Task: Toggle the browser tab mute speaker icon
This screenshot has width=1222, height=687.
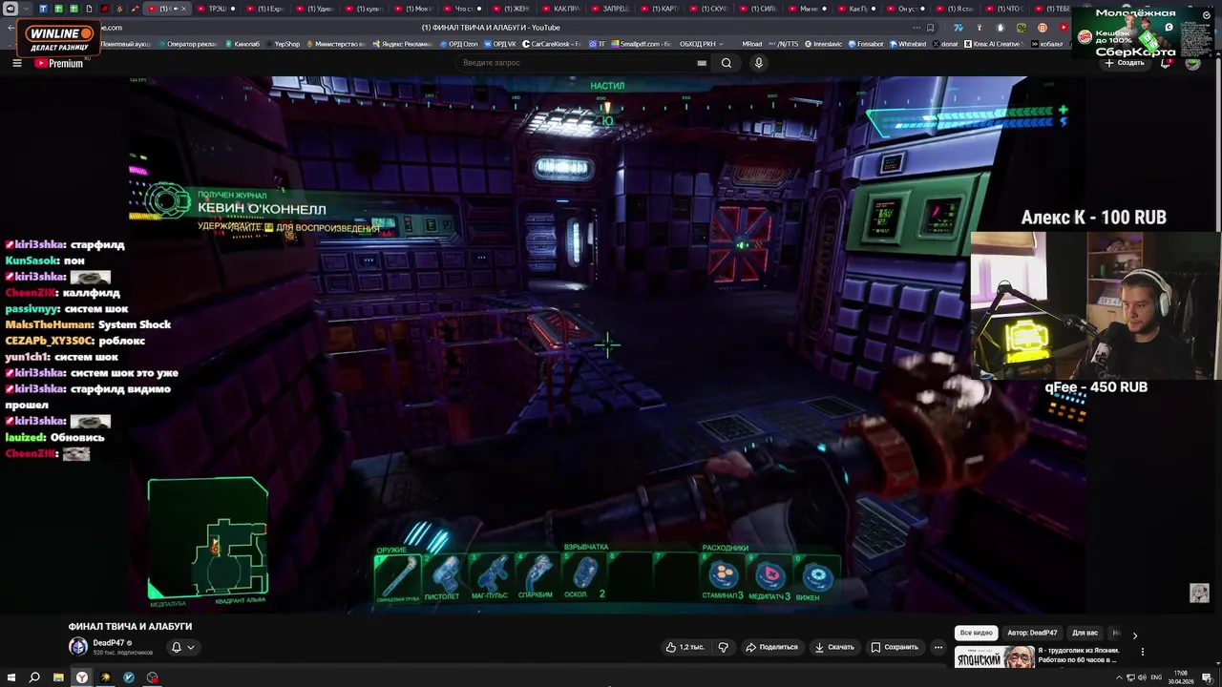Action: (x=175, y=9)
